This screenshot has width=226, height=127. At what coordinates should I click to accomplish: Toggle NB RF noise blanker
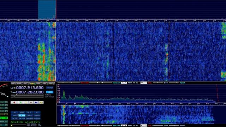[22, 112]
